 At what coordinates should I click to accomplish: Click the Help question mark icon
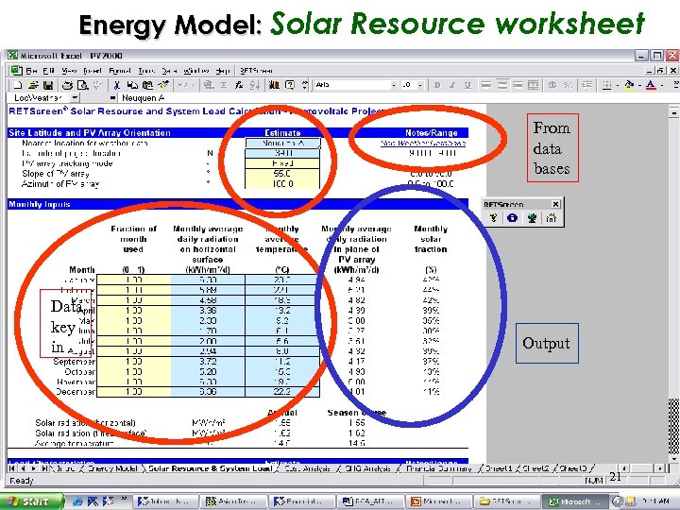(290, 85)
